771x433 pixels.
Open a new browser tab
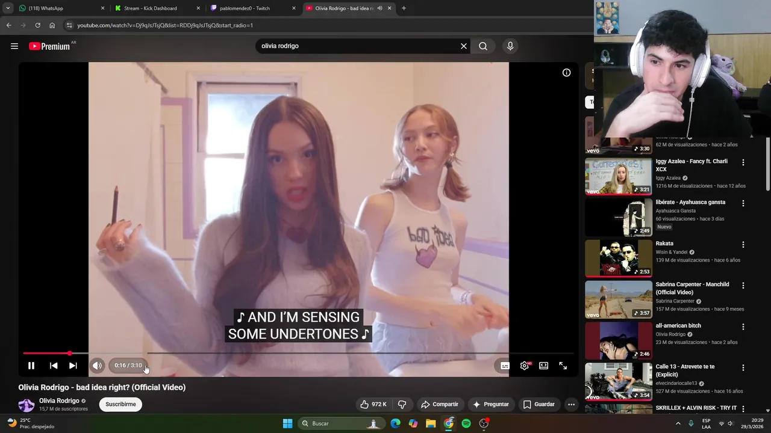404,8
